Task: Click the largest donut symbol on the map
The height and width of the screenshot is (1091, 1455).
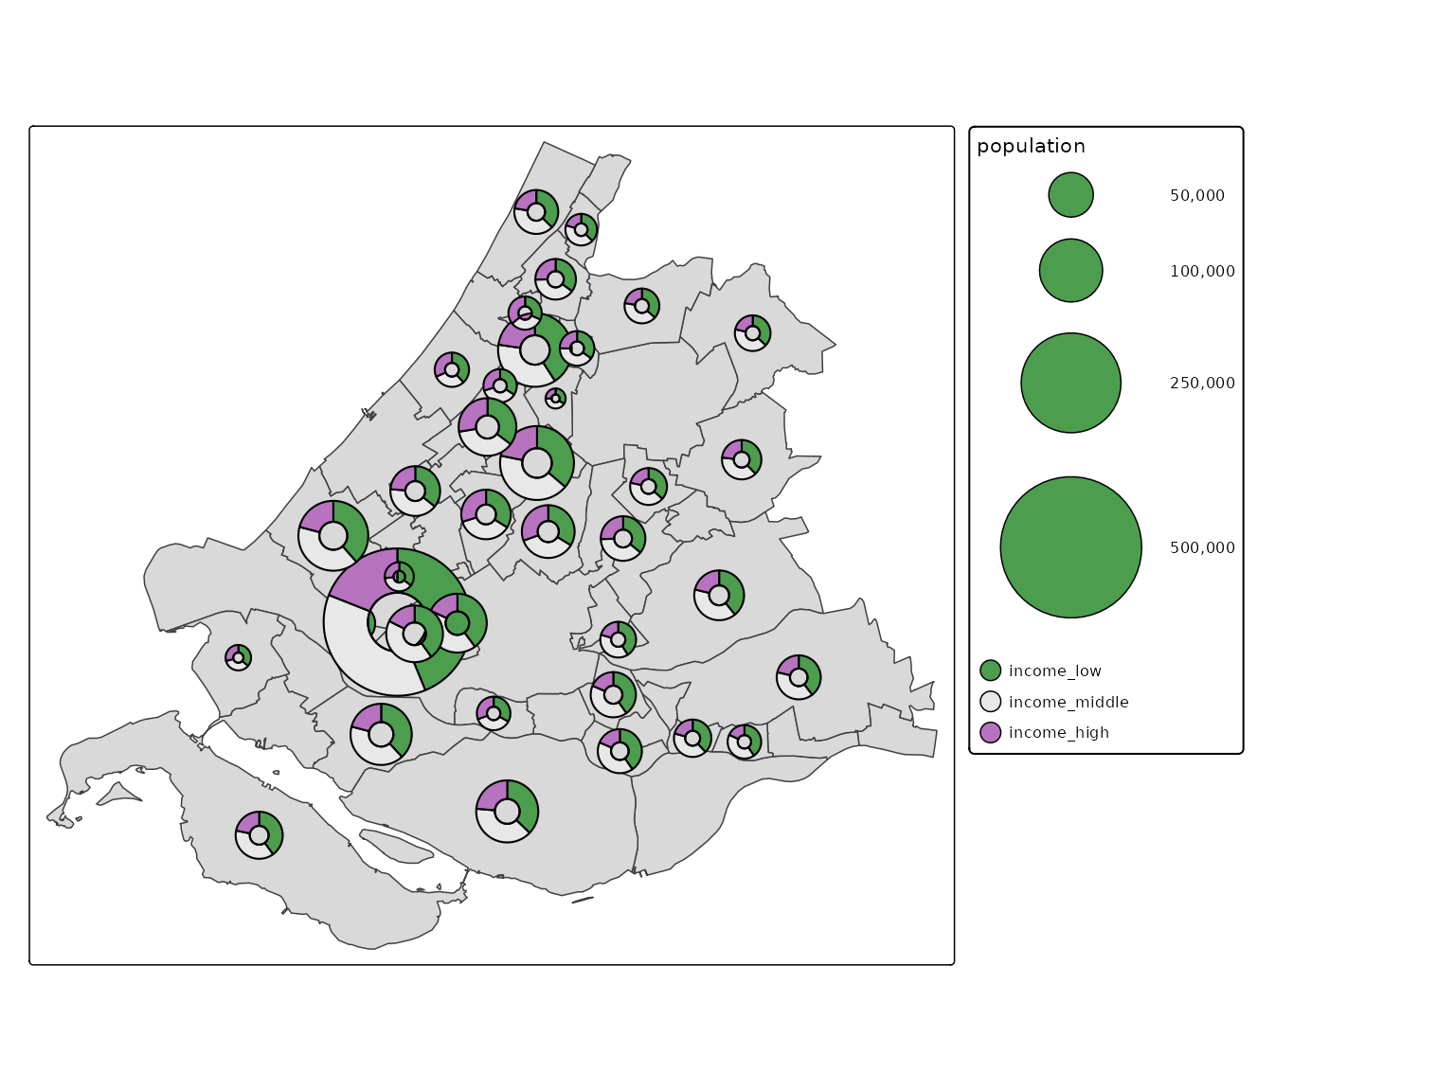Action: click(397, 622)
